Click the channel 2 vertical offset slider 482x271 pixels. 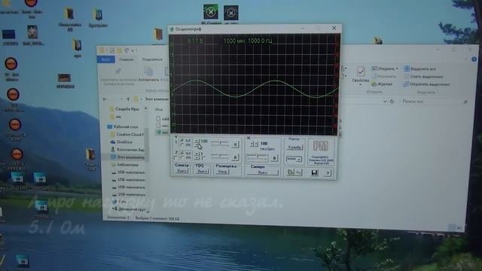(220, 157)
